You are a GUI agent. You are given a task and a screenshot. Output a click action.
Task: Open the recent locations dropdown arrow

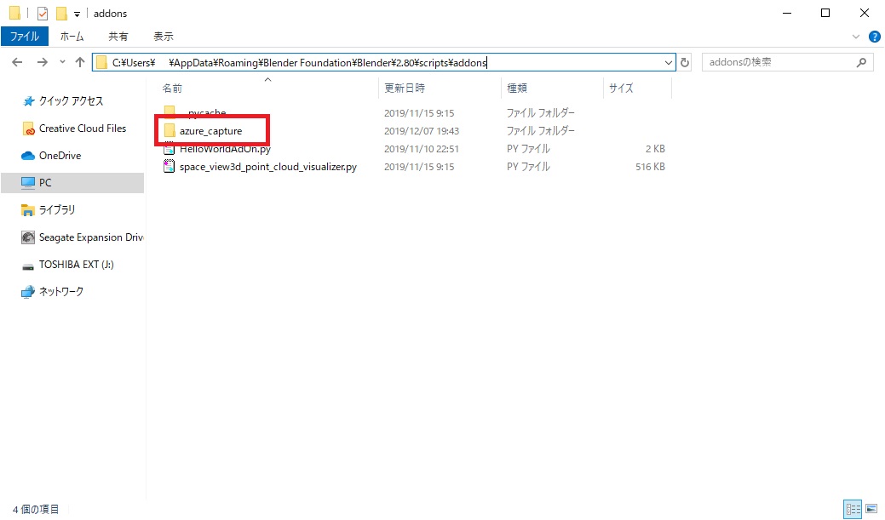tap(62, 62)
